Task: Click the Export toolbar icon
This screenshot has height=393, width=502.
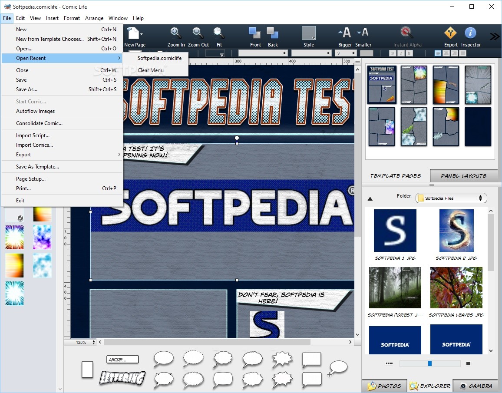Action: click(x=450, y=33)
